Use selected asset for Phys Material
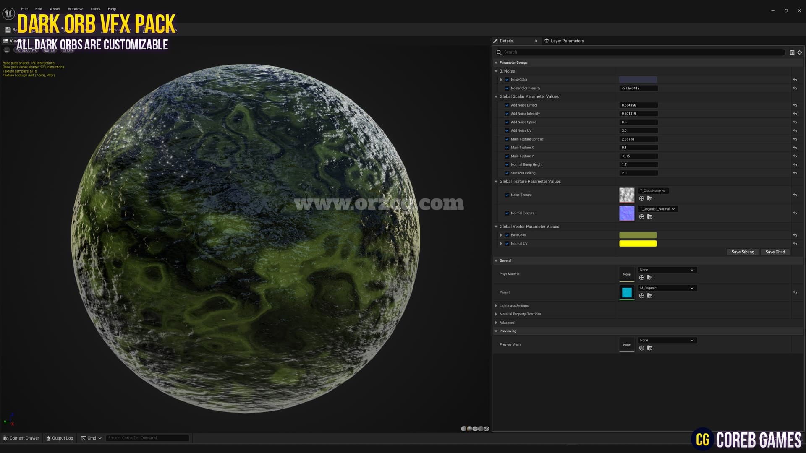Screen dimensions: 806x453 point(641,278)
